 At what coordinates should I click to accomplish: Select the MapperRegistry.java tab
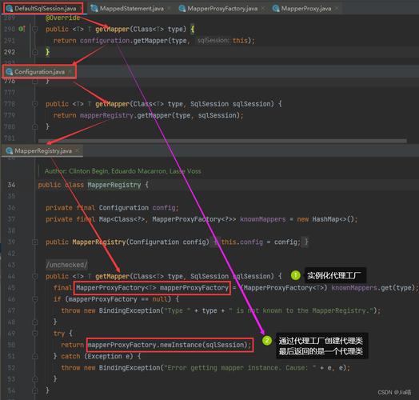[42, 151]
